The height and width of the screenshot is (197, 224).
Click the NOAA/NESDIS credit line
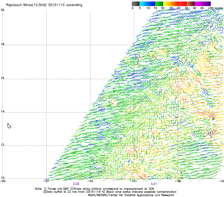click(x=131, y=195)
